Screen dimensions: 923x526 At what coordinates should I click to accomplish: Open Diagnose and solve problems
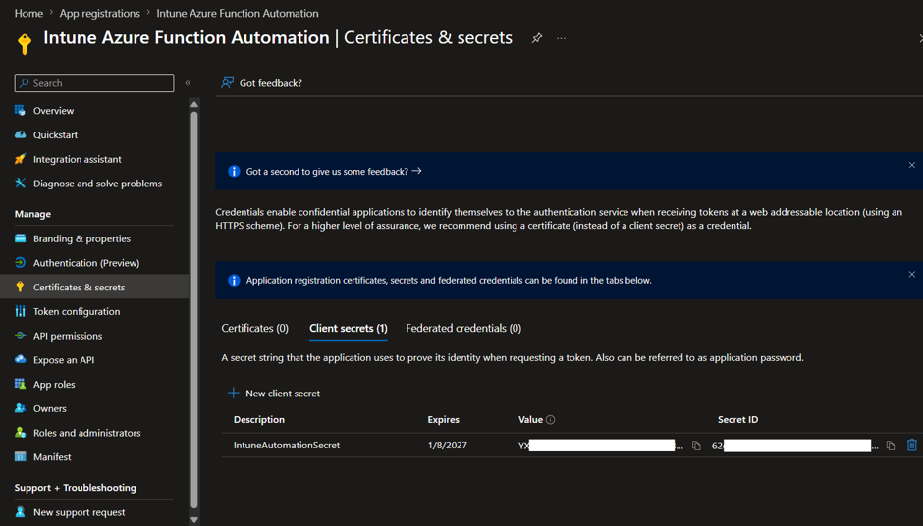tap(98, 184)
